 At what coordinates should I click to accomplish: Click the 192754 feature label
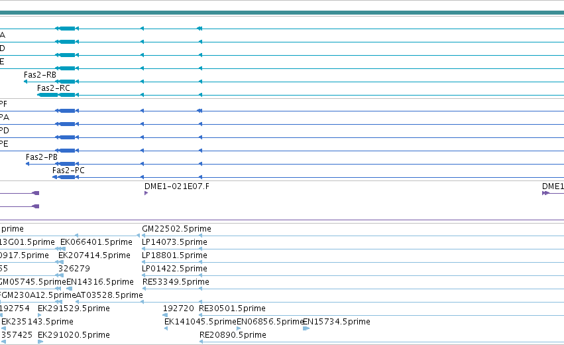pyautogui.click(x=15, y=309)
